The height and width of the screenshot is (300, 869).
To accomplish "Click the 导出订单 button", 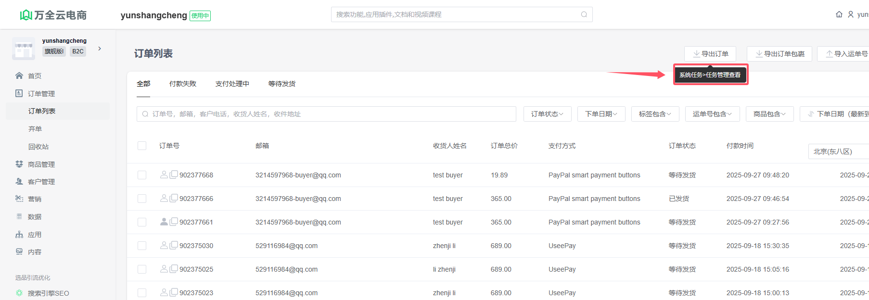I will coord(710,54).
